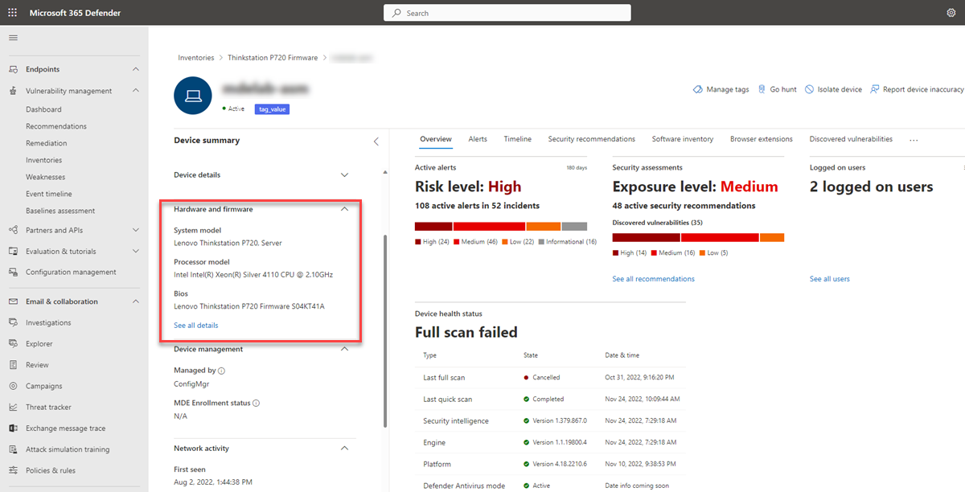Click the Policies & rules icon
The height and width of the screenshot is (492, 965).
point(13,470)
